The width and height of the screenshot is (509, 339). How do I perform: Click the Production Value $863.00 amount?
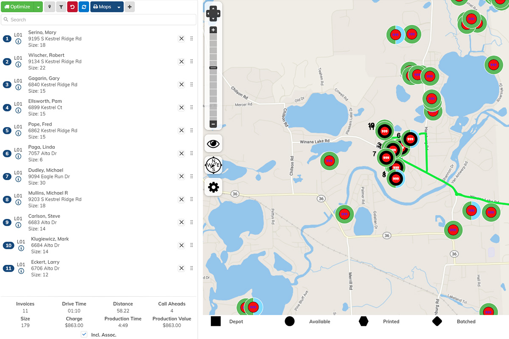tap(172, 325)
